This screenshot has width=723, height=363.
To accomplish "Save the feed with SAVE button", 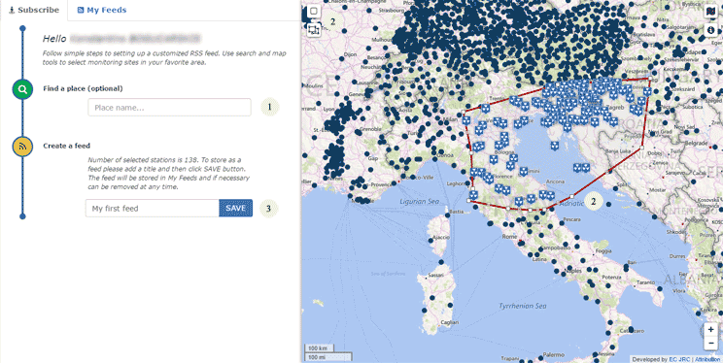I will click(x=235, y=209).
